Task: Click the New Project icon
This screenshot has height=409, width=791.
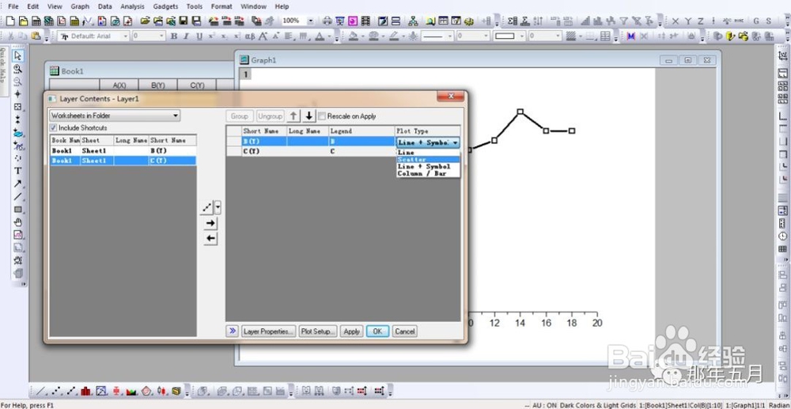Action: point(10,21)
